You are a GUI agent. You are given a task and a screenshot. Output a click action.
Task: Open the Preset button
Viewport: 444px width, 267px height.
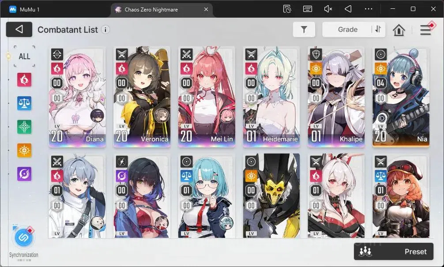point(394,252)
